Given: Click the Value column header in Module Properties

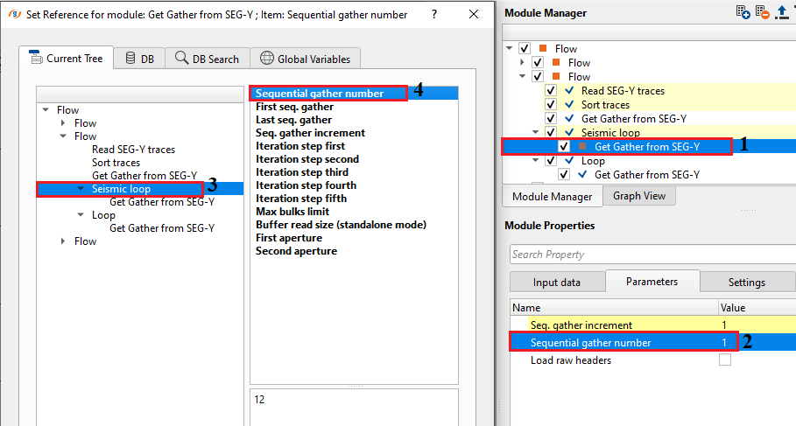Looking at the screenshot, I should click(757, 308).
